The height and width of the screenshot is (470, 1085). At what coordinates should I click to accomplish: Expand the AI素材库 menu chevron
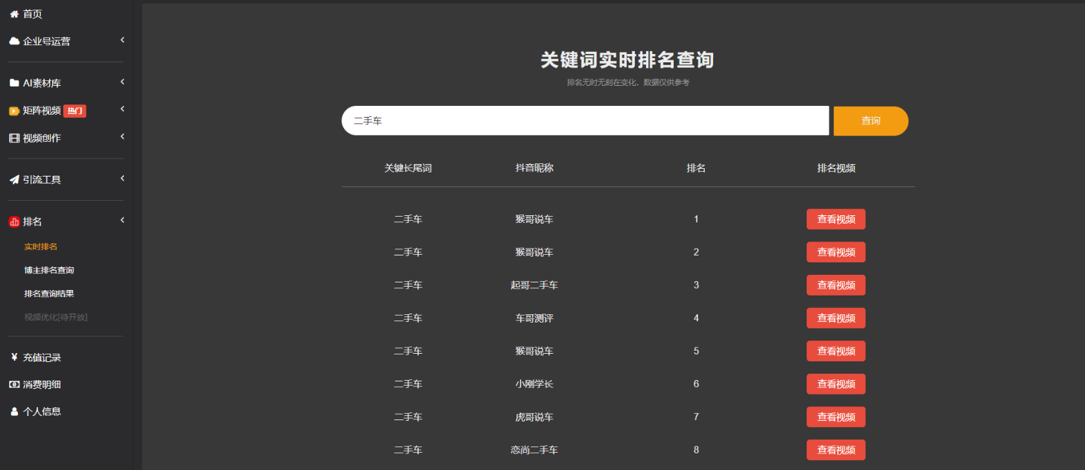122,82
